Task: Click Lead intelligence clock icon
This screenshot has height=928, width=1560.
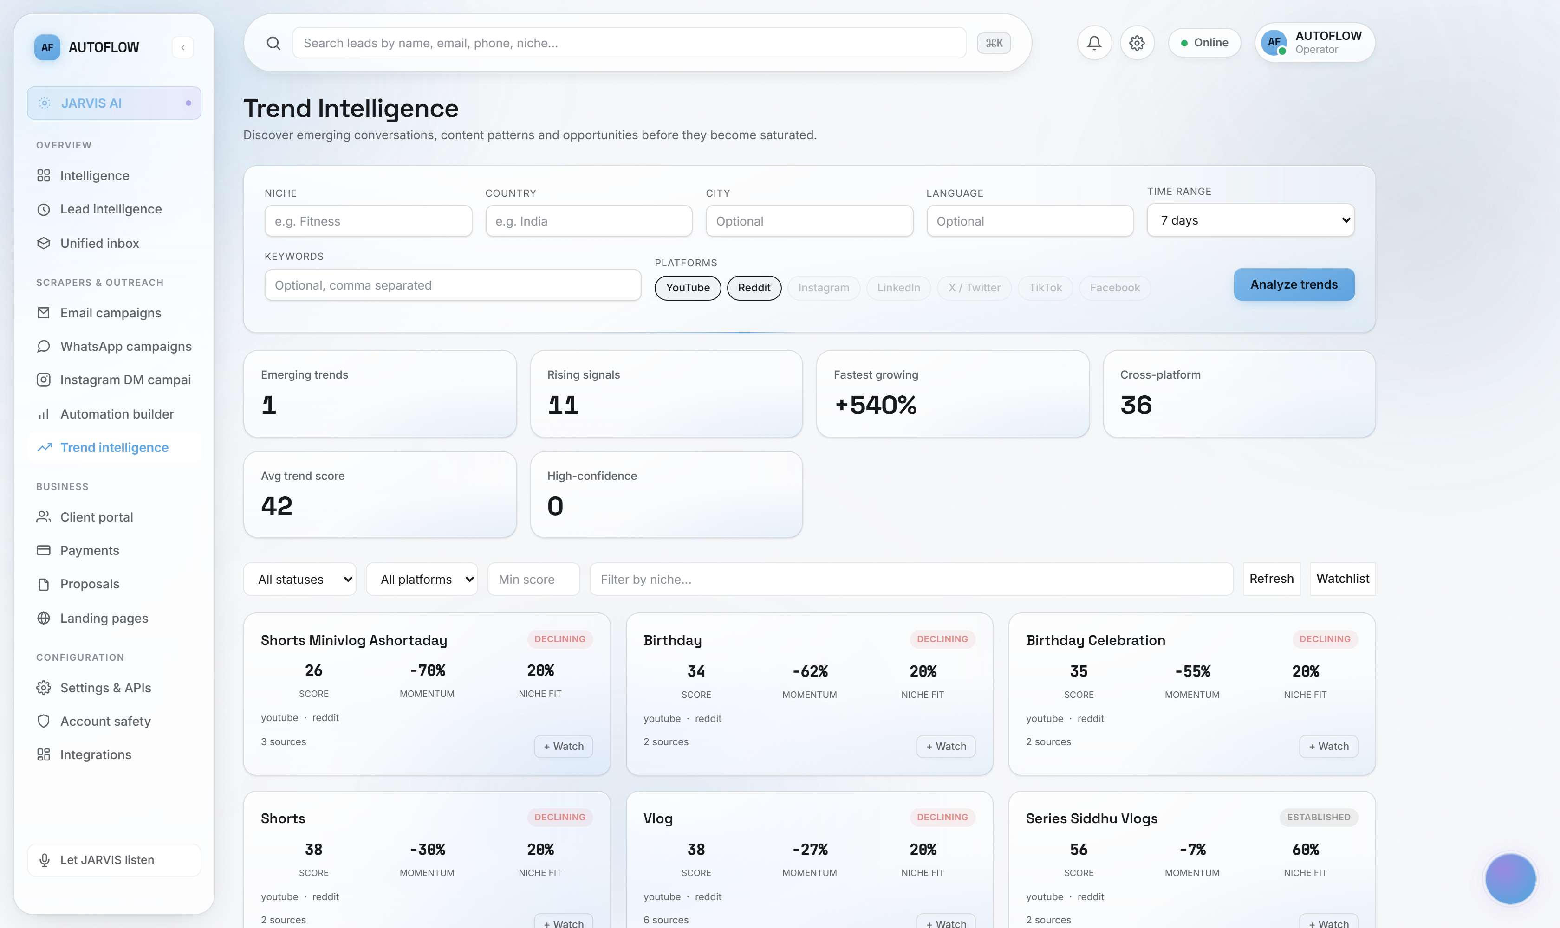Action: 43,209
